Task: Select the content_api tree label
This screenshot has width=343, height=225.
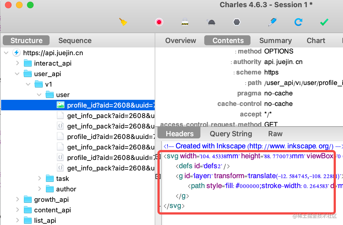Action: click(x=53, y=210)
